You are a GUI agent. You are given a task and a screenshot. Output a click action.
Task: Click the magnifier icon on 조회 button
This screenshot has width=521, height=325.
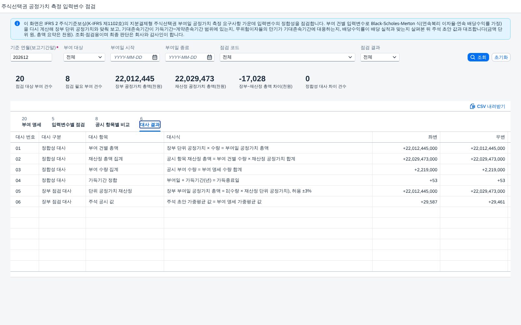coord(473,57)
